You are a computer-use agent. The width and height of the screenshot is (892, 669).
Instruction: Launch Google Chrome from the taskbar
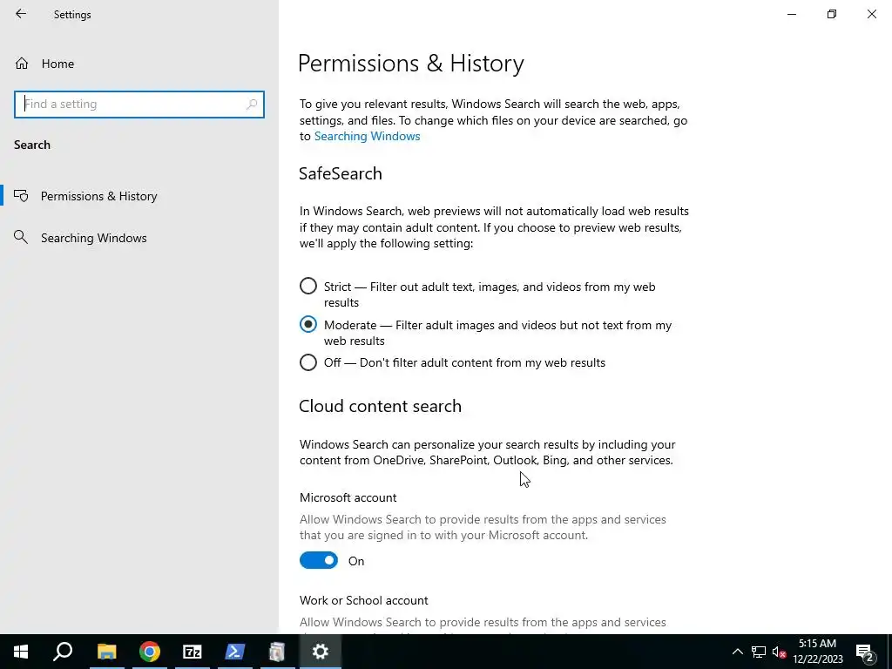150,652
